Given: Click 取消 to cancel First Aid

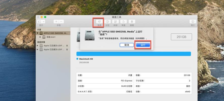Looking at the screenshot, I should [x=127, y=45].
